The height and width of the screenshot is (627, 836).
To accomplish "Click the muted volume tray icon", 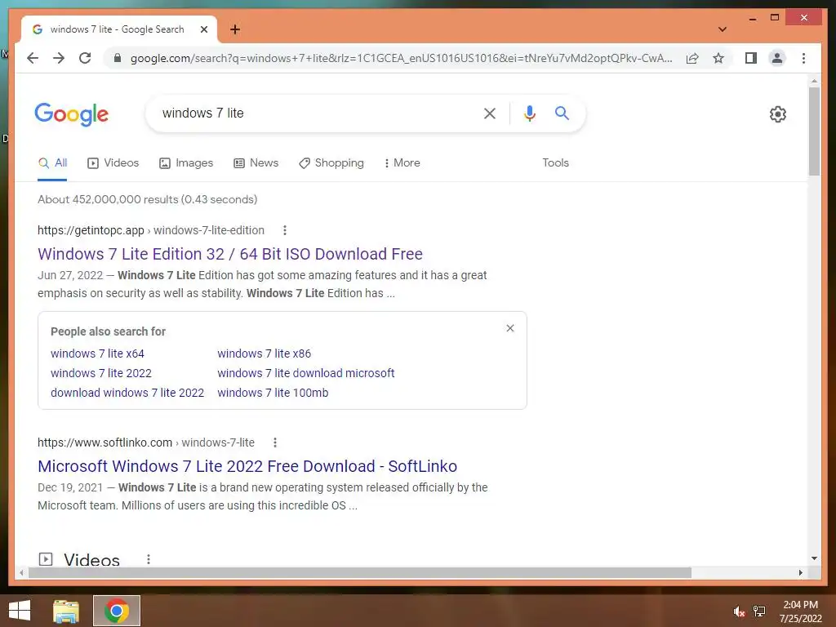I will pyautogui.click(x=739, y=611).
